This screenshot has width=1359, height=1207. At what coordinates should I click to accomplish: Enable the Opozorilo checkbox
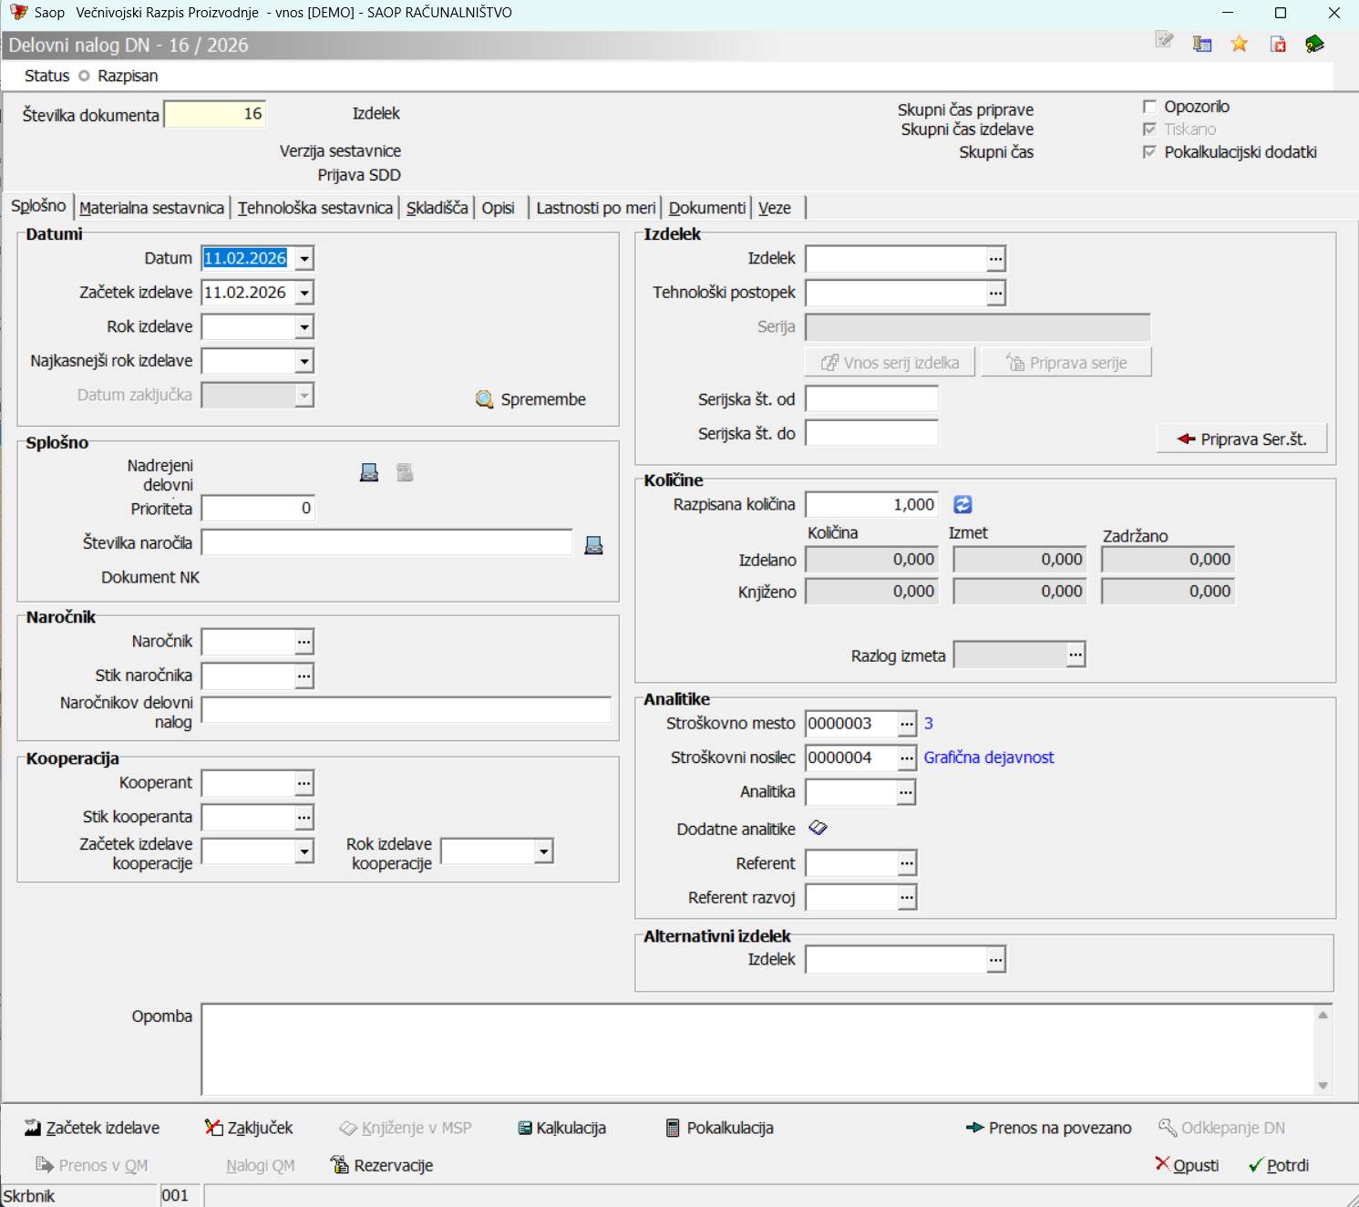[x=1149, y=107]
